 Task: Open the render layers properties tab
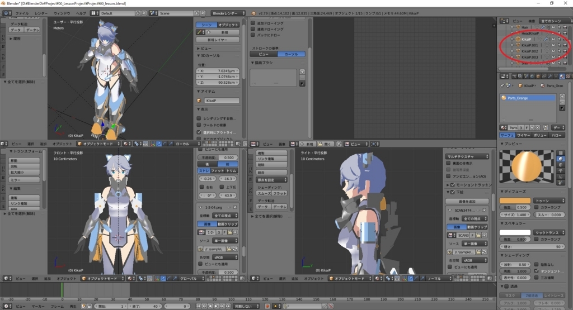tap(520, 76)
